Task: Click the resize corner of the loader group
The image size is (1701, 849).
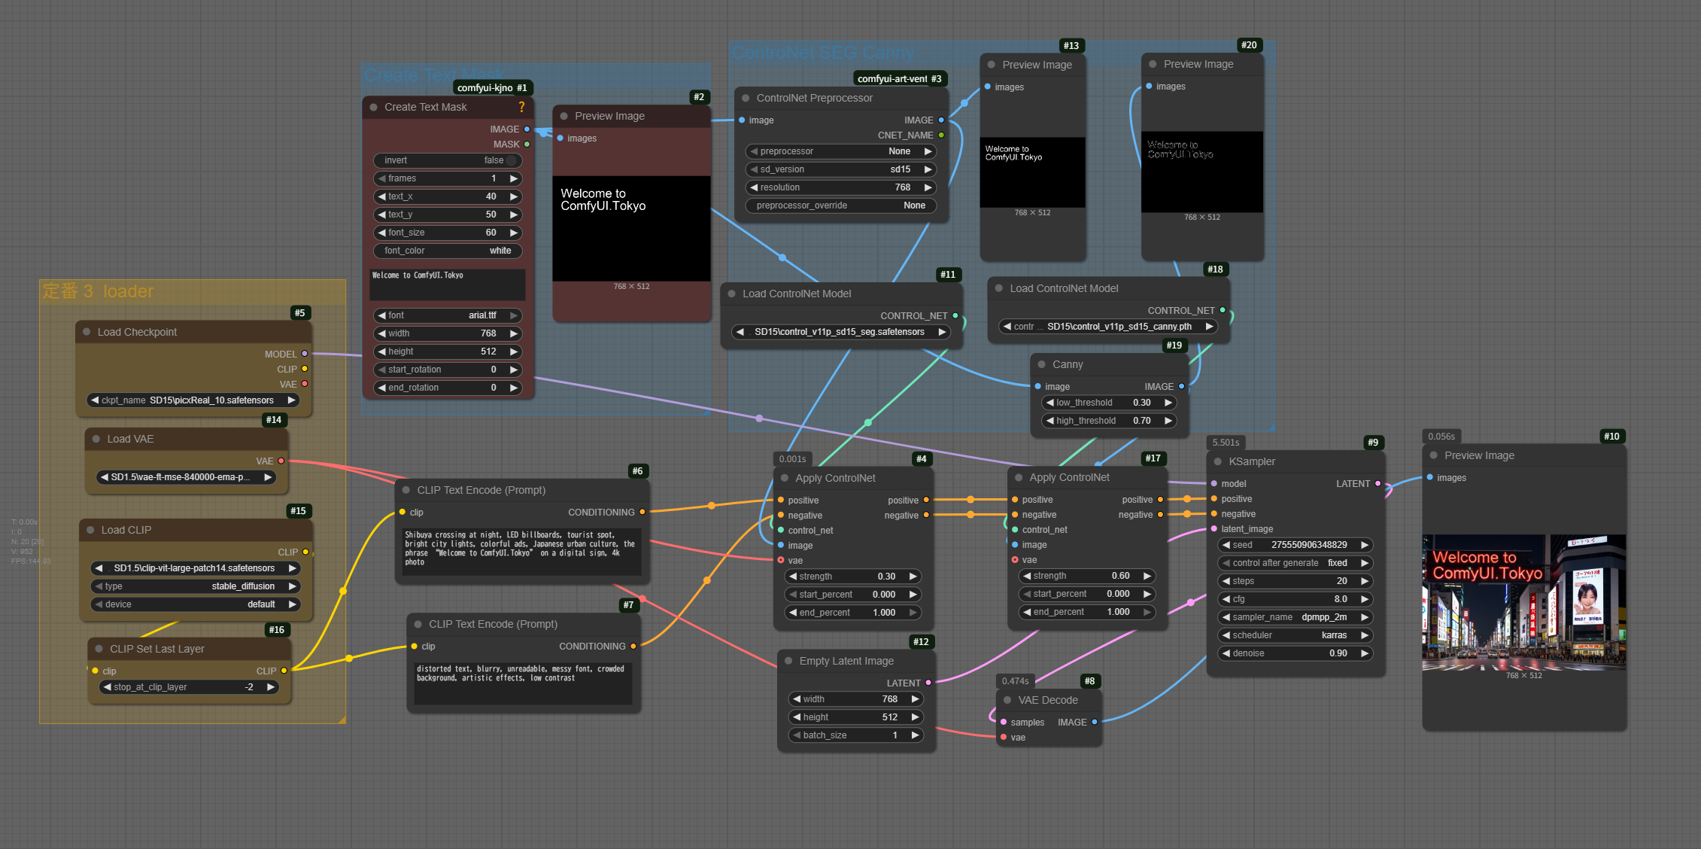Action: pyautogui.click(x=342, y=720)
